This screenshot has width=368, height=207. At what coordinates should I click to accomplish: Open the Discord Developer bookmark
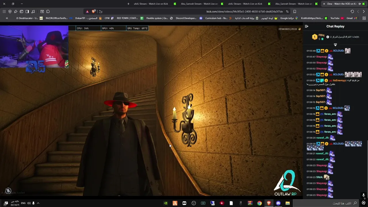(x=189, y=18)
